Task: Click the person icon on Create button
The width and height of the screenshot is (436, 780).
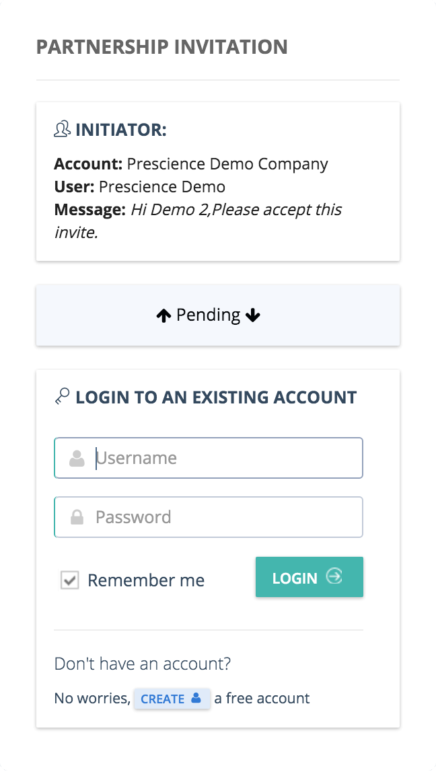Action: [196, 698]
